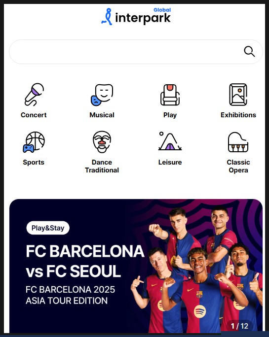The width and height of the screenshot is (269, 337).
Task: Open the Sports basketball and gamepad icon
Action: click(34, 142)
